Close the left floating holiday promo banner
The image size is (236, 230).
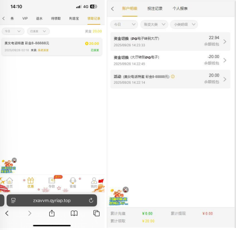[14, 160]
